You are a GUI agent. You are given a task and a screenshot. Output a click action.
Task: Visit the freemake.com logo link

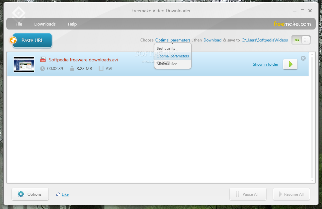(292, 24)
